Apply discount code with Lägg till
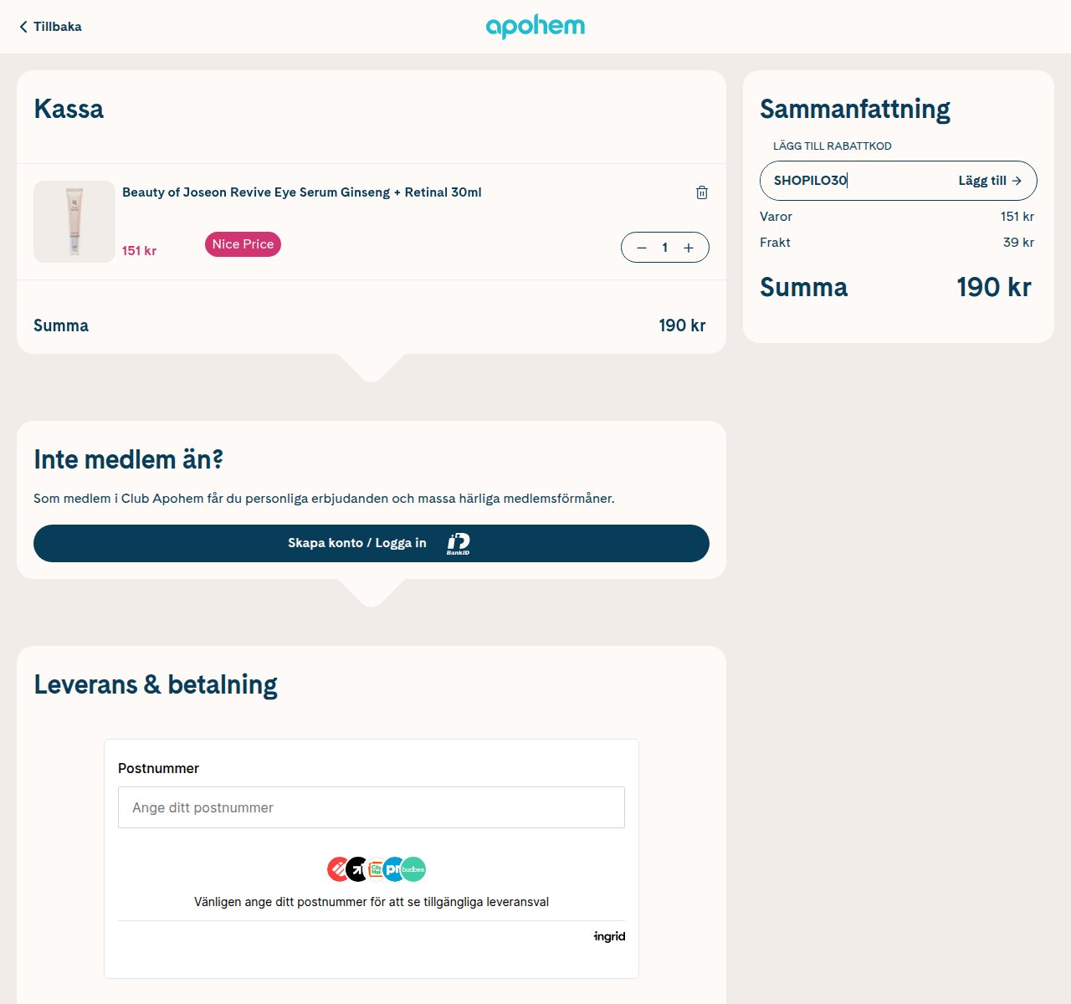This screenshot has height=1004, width=1071. coord(990,181)
